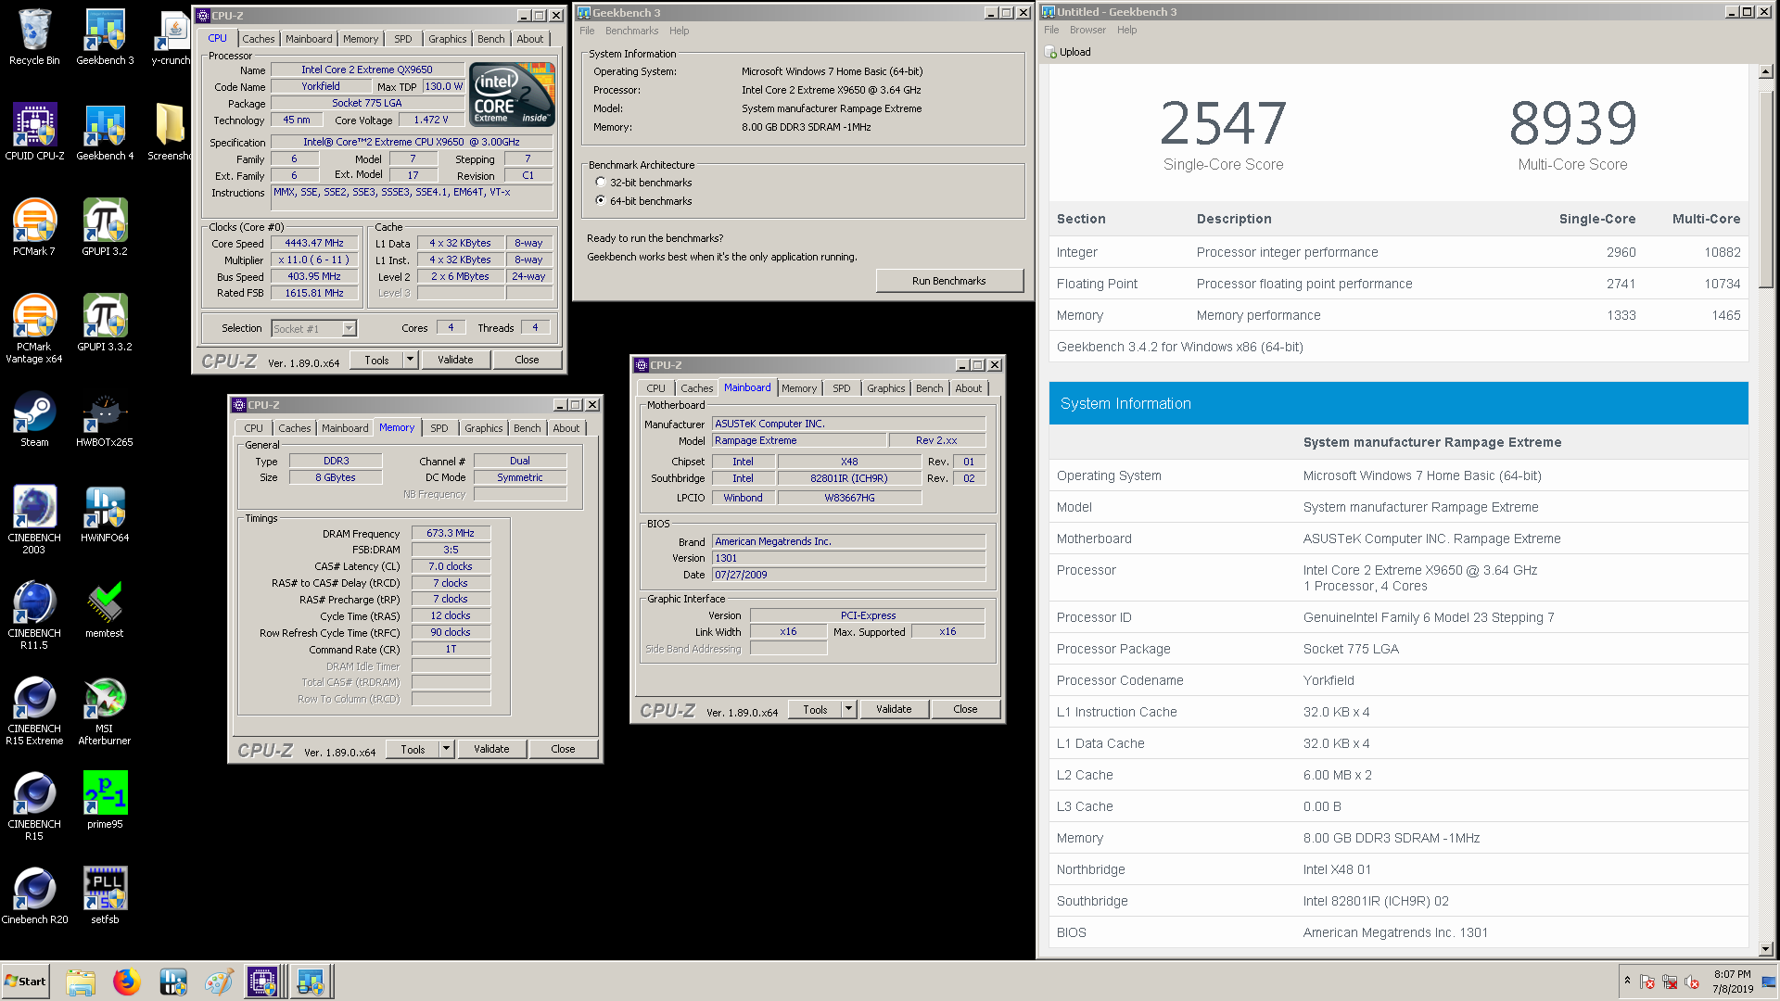Launch Geekbench 4 desktop shortcut

pyautogui.click(x=105, y=132)
